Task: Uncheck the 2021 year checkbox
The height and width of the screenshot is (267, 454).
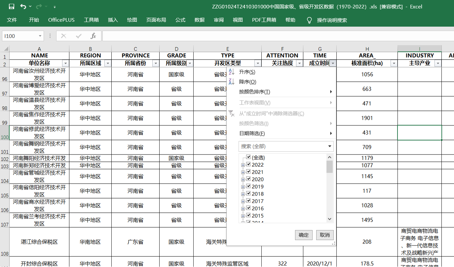Action: 248,172
